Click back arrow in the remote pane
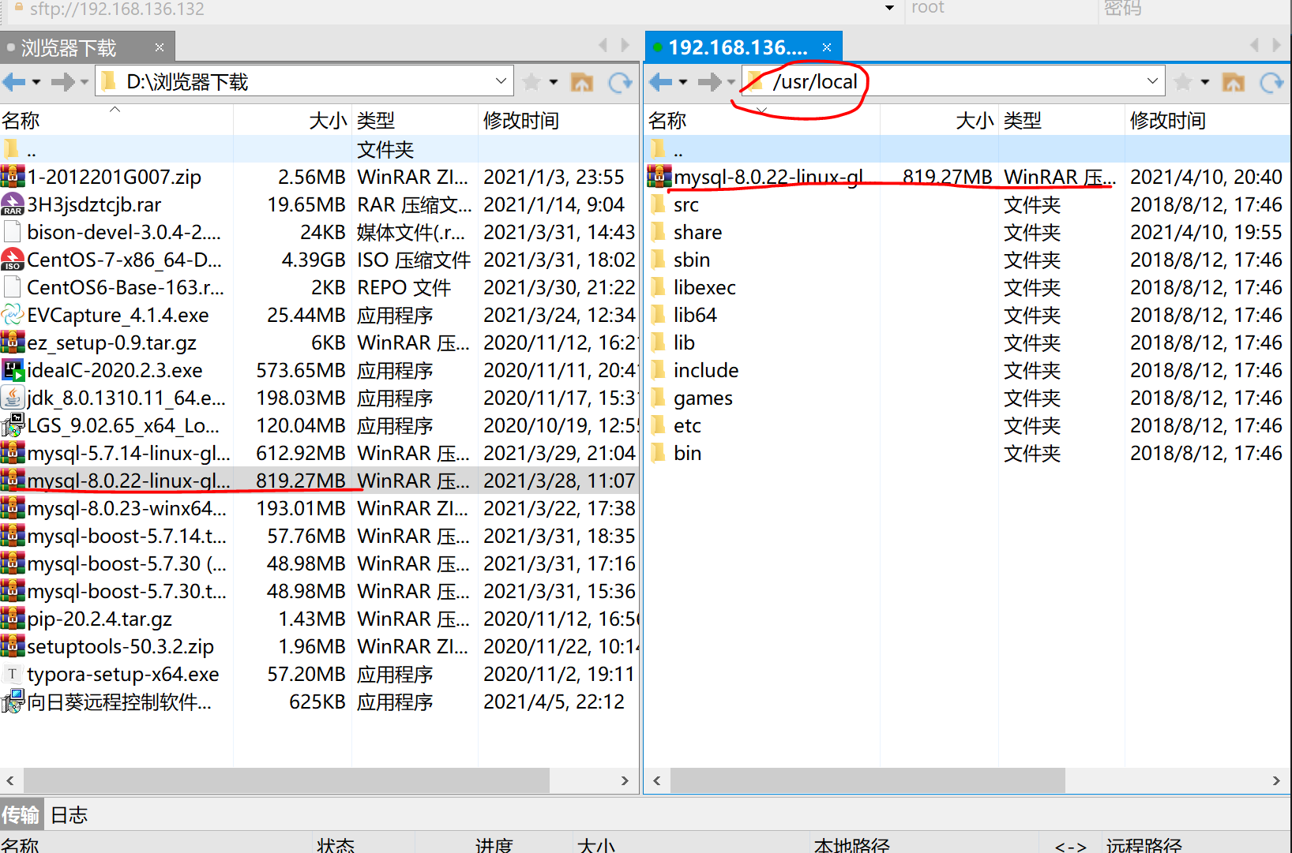Image resolution: width=1292 pixels, height=853 pixels. point(660,81)
